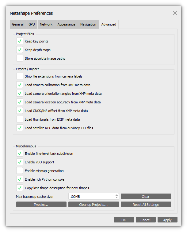Screen dimensions: 187x232
Task: Toggle Enable rich Python console
Action: pyautogui.click(x=20, y=179)
